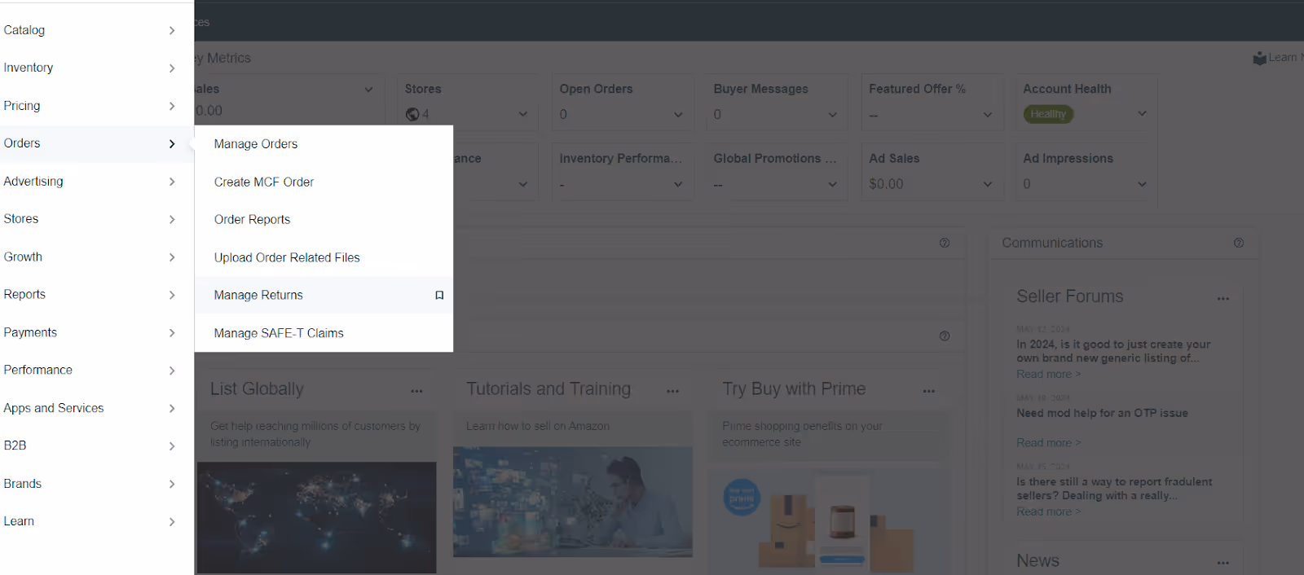Open the Pricing menu
Image resolution: width=1304 pixels, height=575 pixels.
tap(90, 106)
